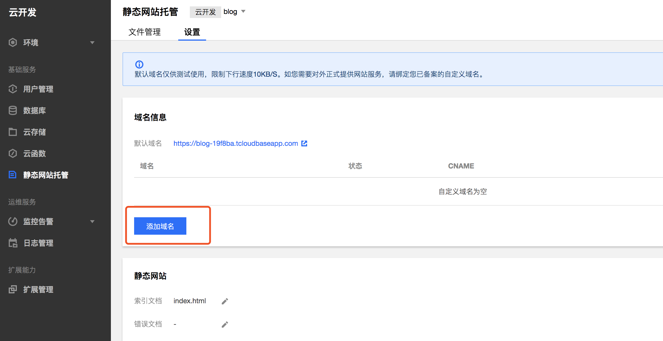Click the 扩展管理 extension icon

[x=13, y=289]
